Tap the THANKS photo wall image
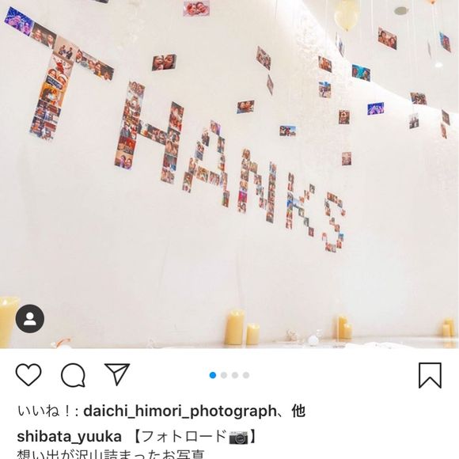The width and height of the screenshot is (459, 459). (229, 174)
